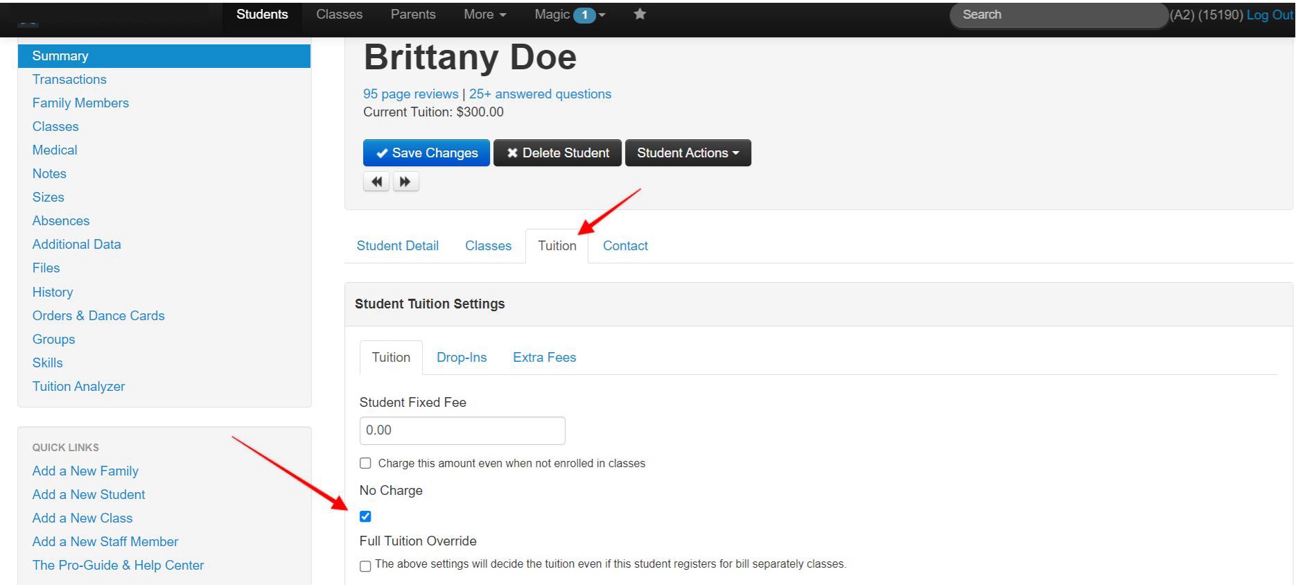The image size is (1296, 585).
Task: Click the Log Out link
Action: tap(1269, 15)
